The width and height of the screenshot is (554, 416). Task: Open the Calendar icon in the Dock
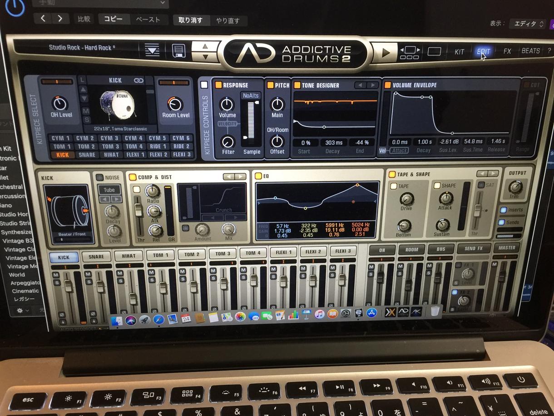click(186, 318)
